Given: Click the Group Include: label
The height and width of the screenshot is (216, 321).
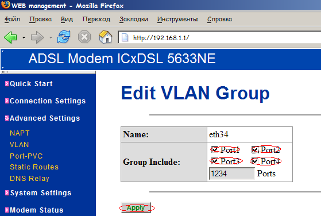Looking at the screenshot, I should [x=152, y=162].
